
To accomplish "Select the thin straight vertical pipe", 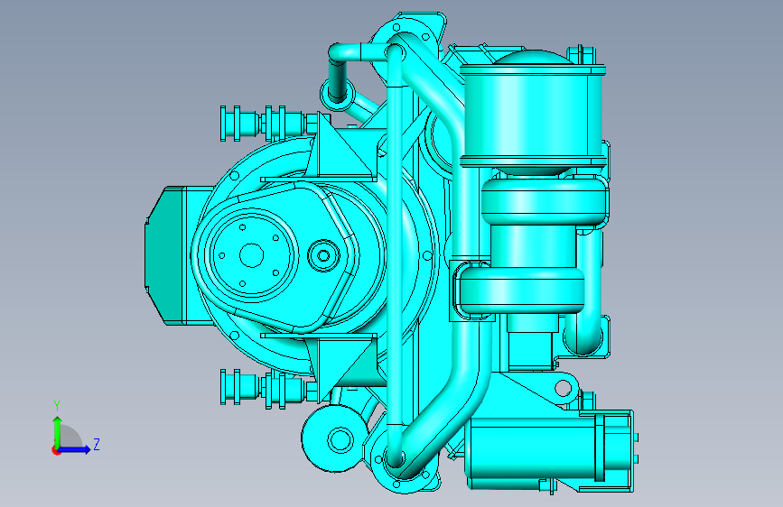I will [x=395, y=254].
